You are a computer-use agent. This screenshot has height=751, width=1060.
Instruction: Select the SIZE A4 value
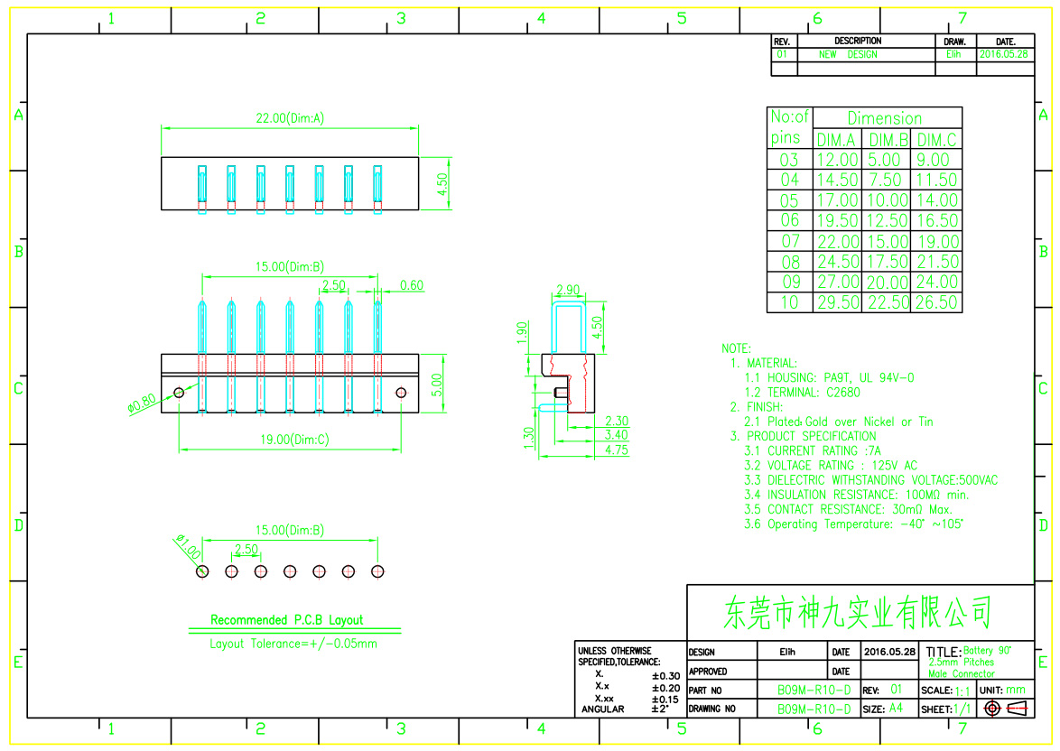(x=896, y=709)
